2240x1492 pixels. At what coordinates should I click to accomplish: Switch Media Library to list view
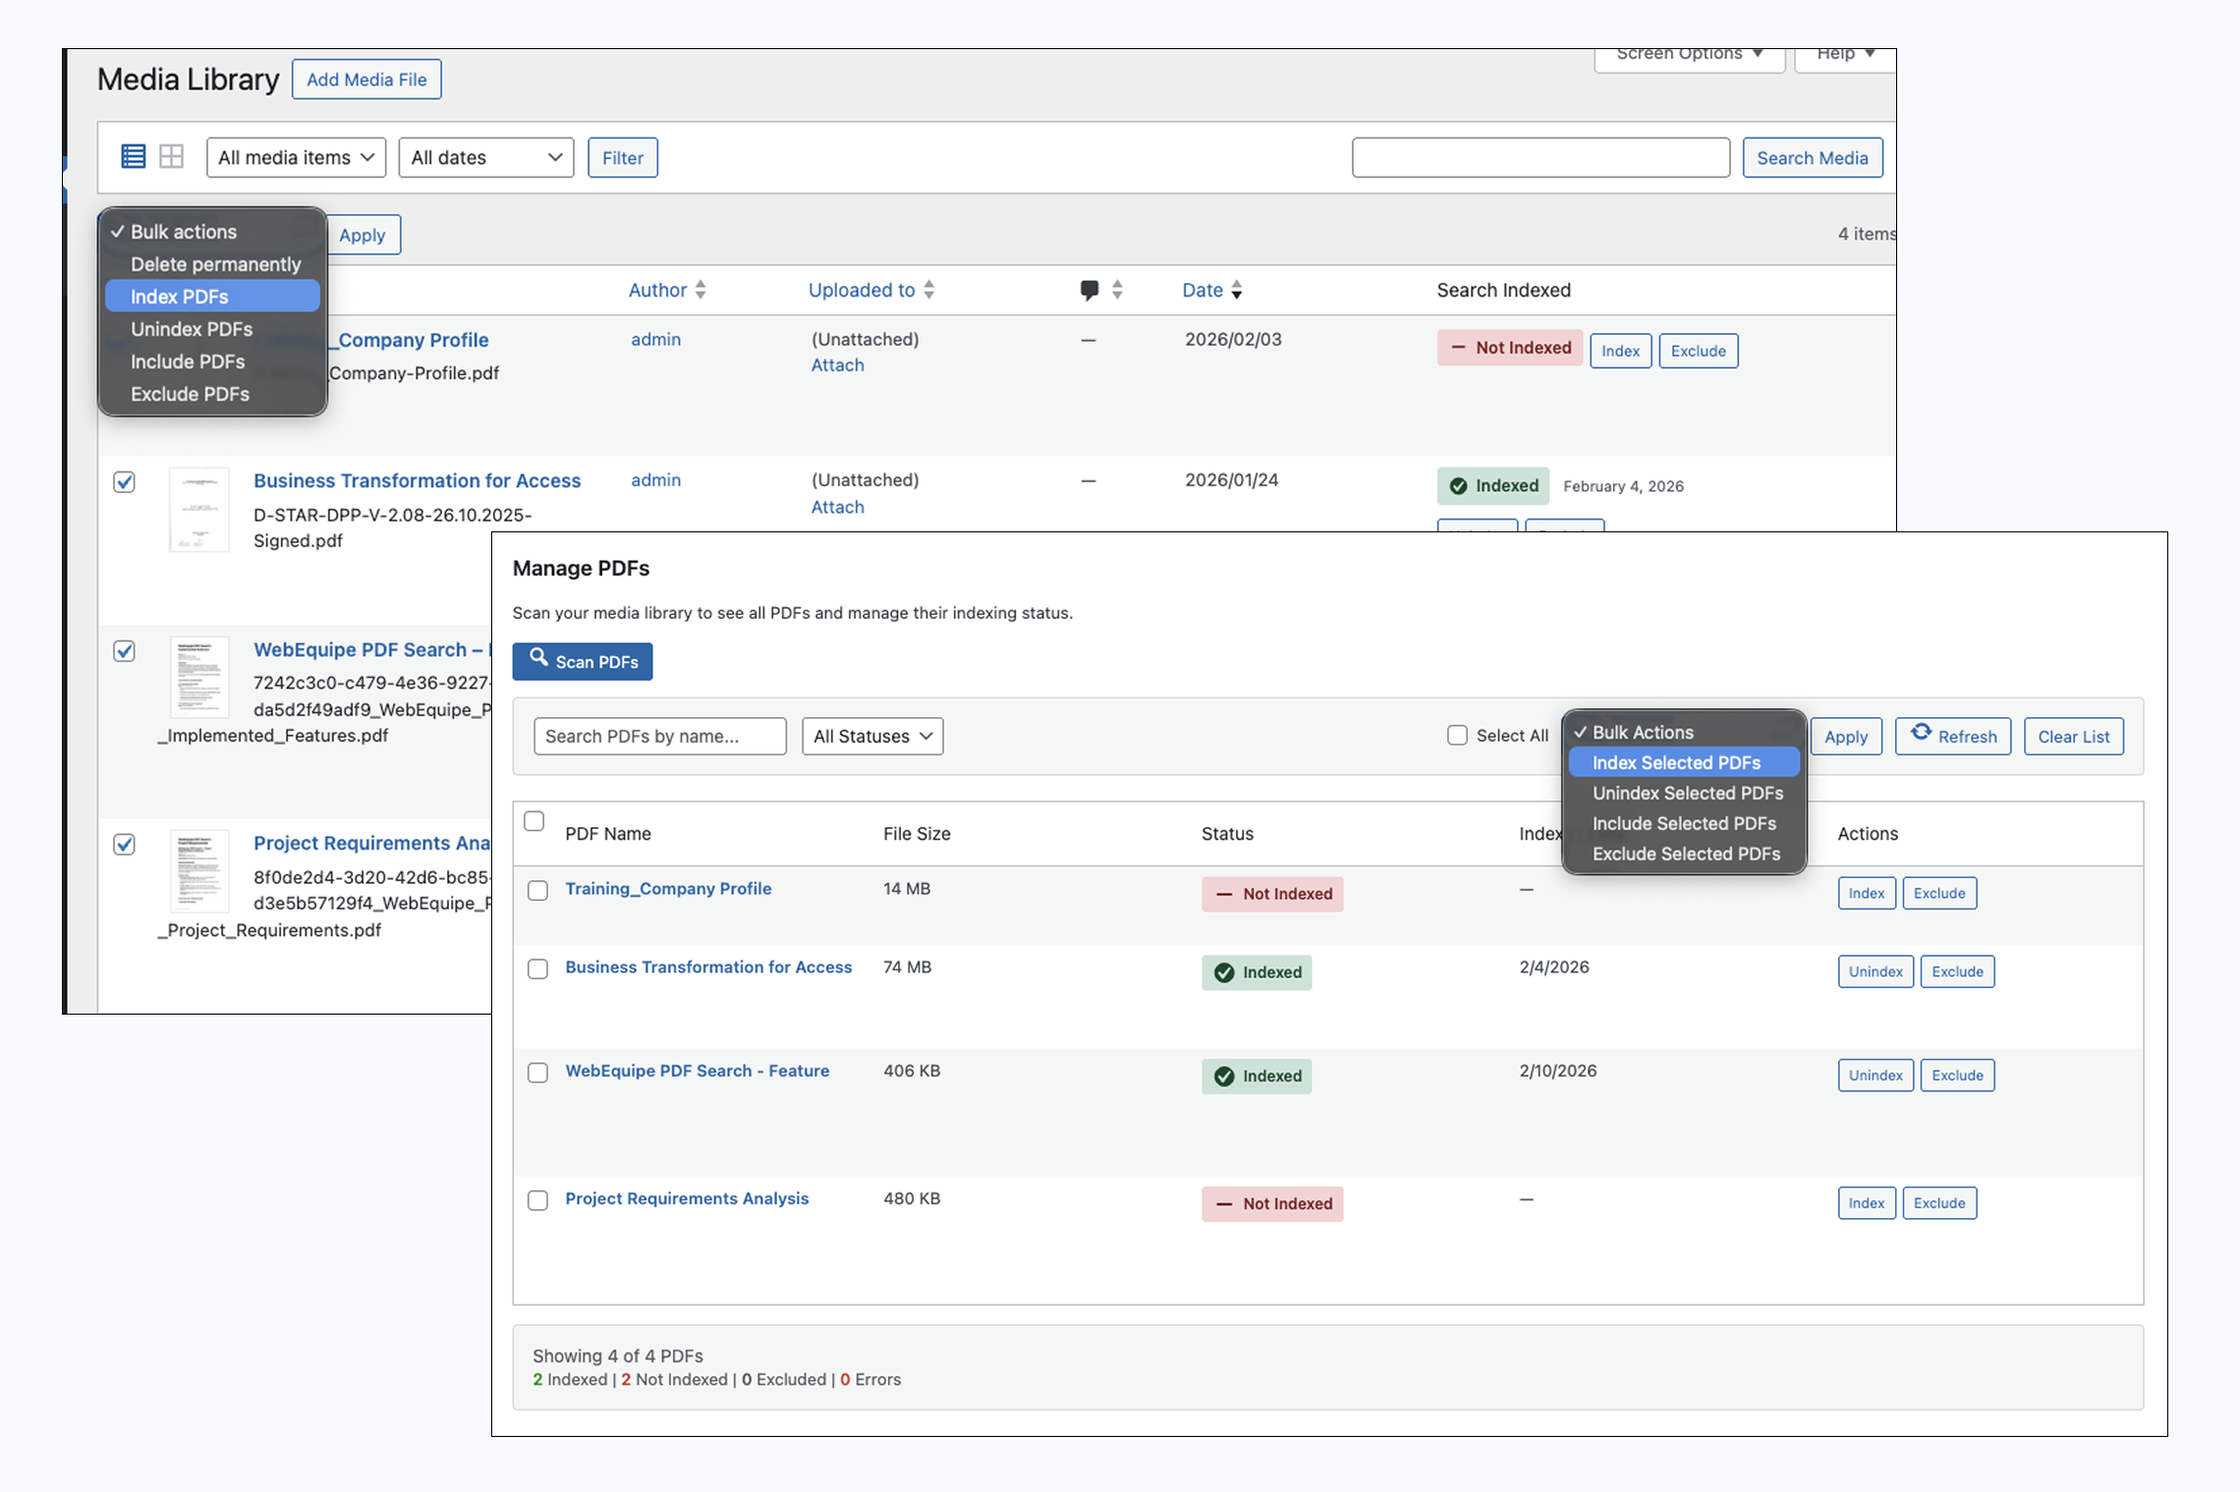point(133,156)
